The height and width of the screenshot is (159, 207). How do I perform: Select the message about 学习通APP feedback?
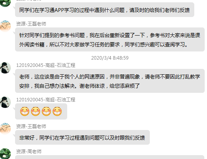(105, 10)
